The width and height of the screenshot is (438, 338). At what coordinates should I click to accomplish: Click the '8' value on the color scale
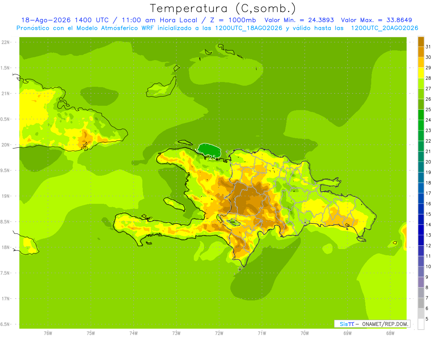coord(427,288)
